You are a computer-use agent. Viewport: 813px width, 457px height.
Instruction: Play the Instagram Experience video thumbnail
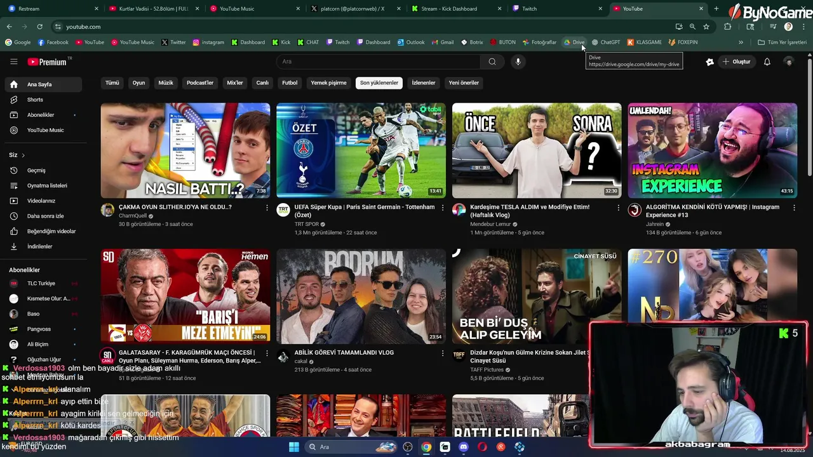pos(712,150)
